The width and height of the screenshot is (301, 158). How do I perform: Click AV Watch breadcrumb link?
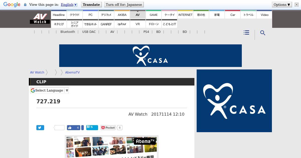tap(37, 72)
